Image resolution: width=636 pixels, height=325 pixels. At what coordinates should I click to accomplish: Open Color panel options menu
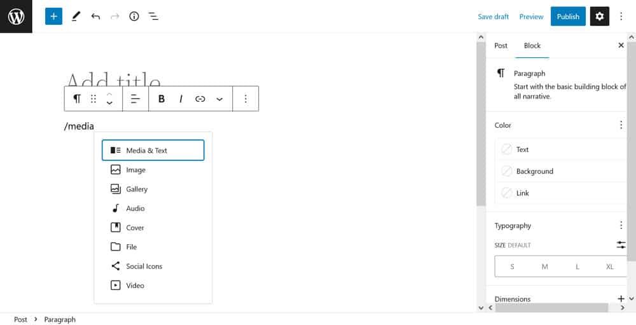coord(621,125)
